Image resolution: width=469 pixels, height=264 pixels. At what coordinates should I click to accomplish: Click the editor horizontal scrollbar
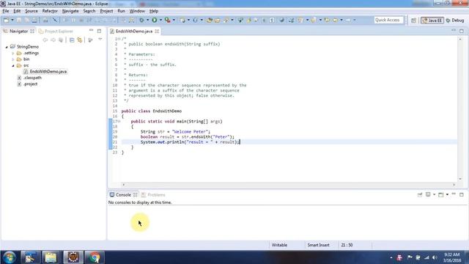(289, 185)
